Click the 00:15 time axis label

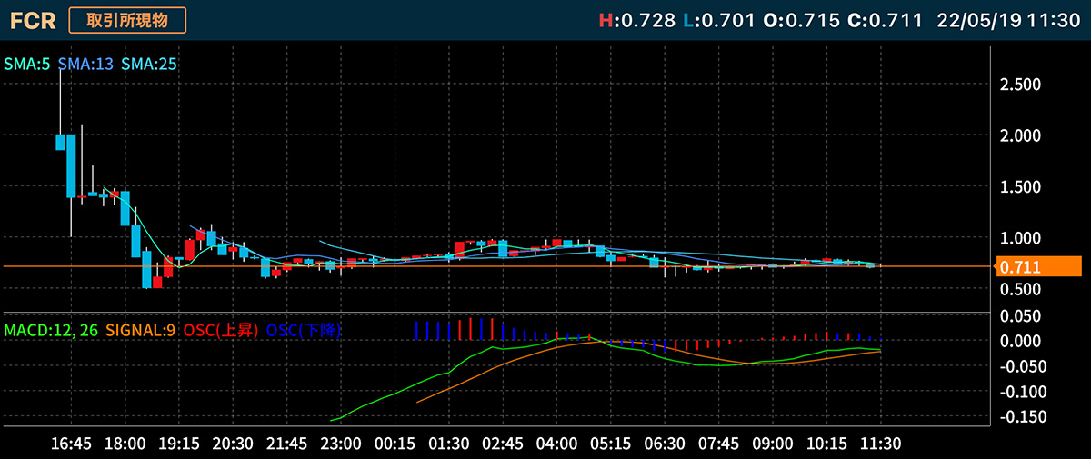(395, 444)
